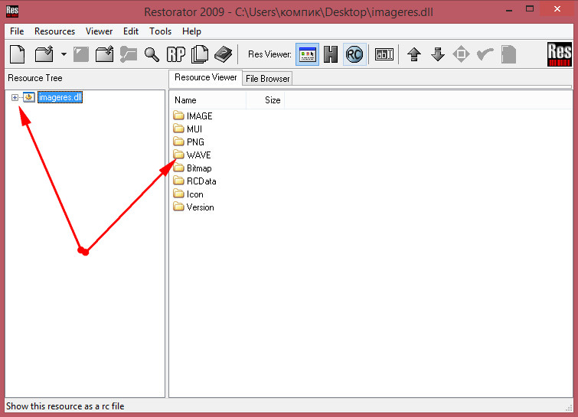Open the File menu

point(17,31)
